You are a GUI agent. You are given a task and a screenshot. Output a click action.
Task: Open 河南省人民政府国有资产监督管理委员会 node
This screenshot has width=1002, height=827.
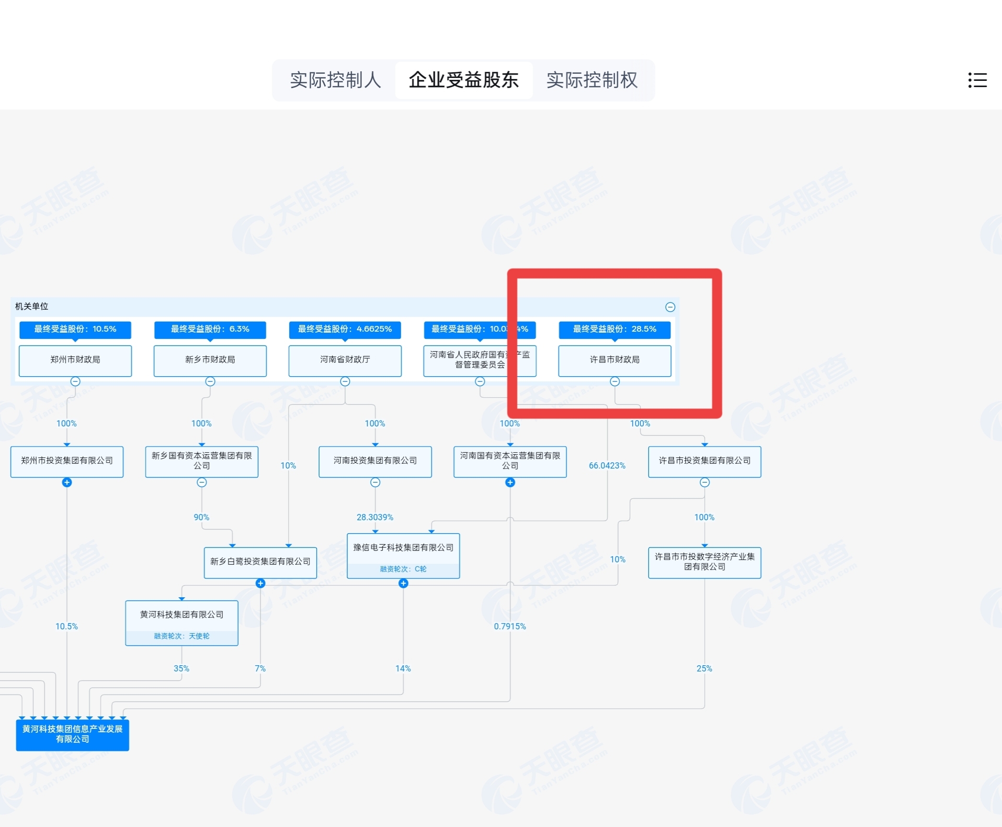point(480,361)
